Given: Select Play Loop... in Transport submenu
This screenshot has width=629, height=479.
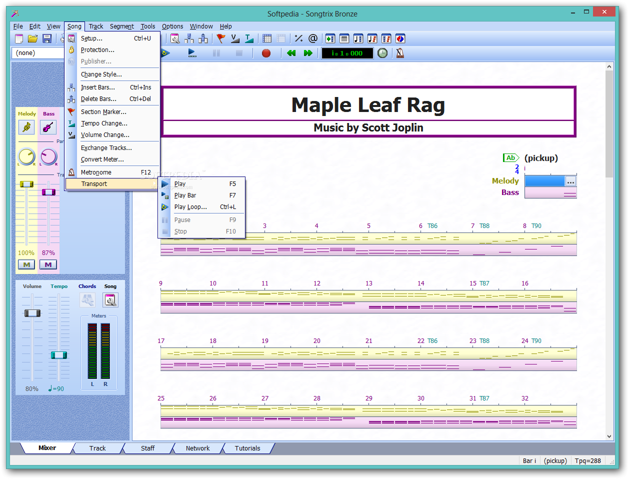Looking at the screenshot, I should [x=201, y=207].
